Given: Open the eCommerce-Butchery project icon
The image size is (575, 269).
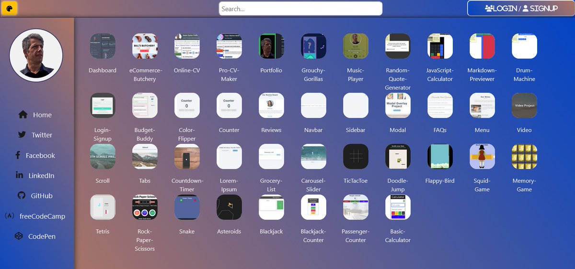Looking at the screenshot, I should click(145, 46).
